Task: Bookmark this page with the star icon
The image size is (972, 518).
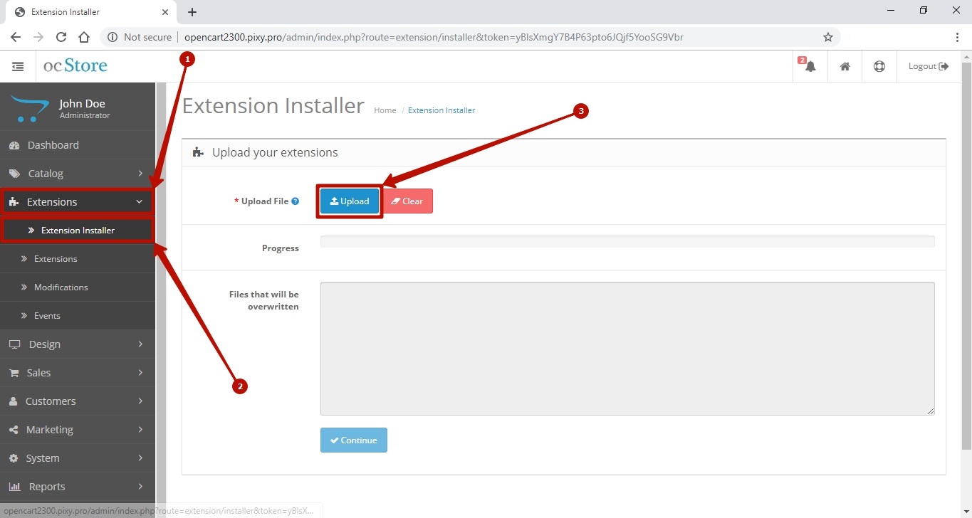Action: coord(827,37)
